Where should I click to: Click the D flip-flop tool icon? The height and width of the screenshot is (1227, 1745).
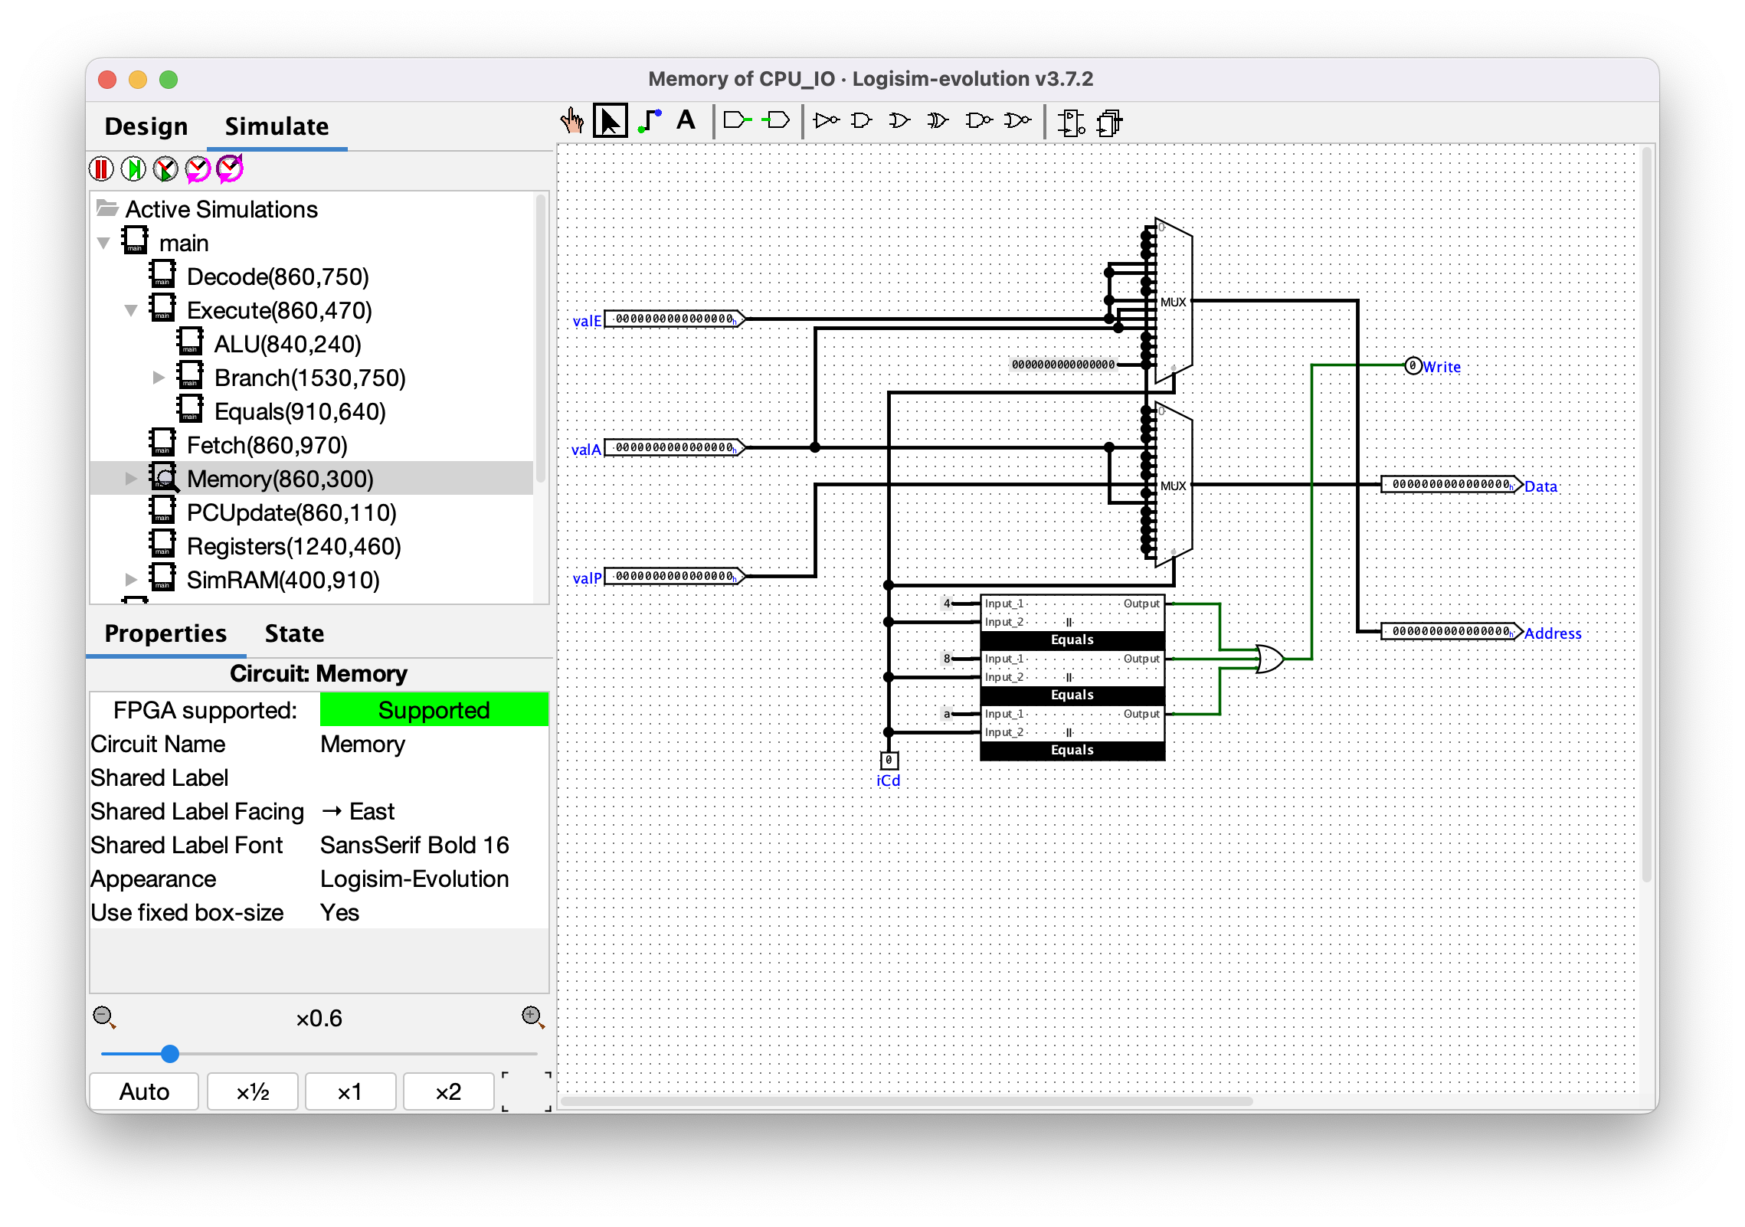tap(1070, 122)
